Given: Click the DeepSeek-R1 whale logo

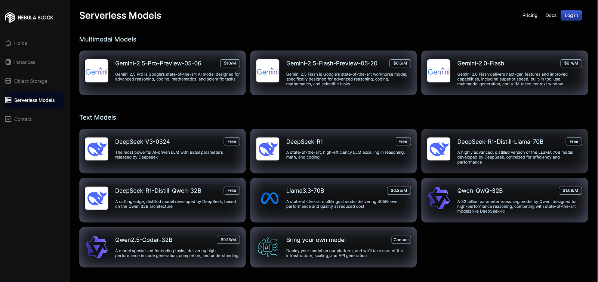Looking at the screenshot, I should [x=268, y=149].
